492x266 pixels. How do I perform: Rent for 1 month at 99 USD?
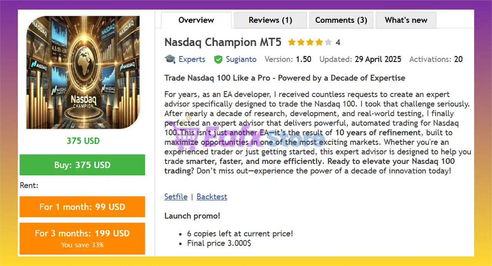click(x=82, y=207)
